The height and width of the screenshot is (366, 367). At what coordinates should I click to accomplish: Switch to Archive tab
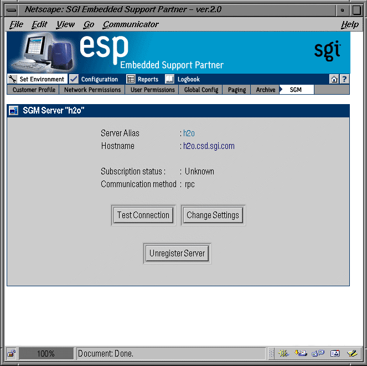click(x=265, y=90)
